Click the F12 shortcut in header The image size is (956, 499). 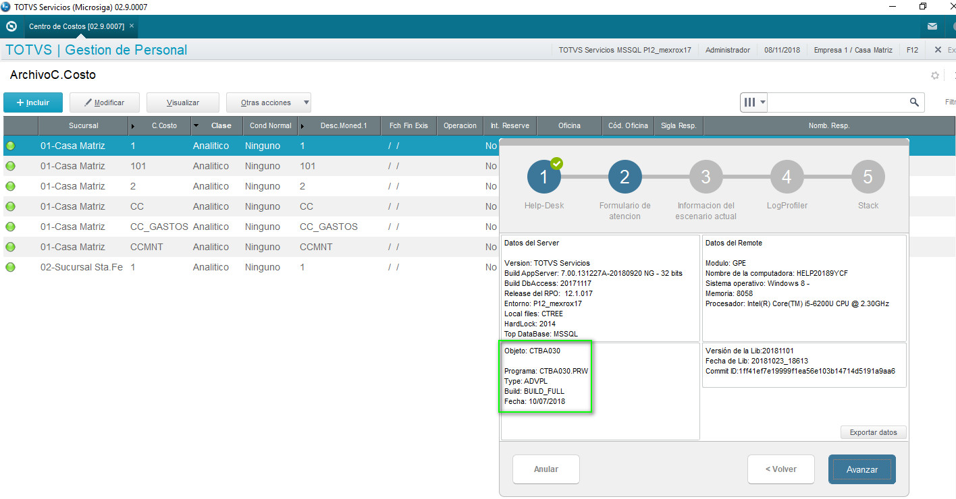(912, 50)
